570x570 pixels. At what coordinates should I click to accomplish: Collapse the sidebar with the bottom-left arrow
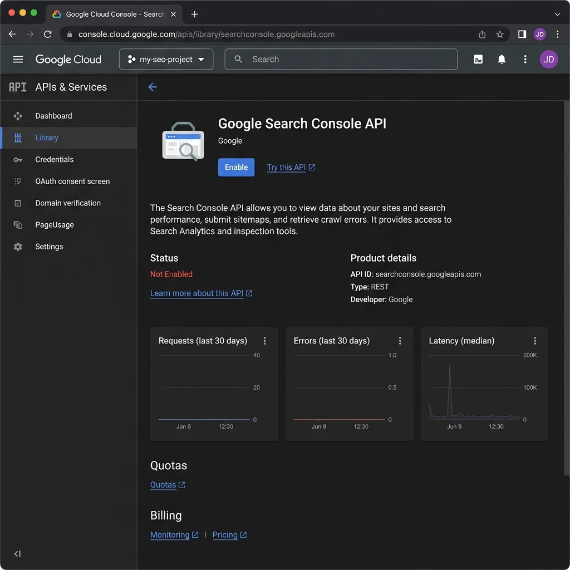17,554
